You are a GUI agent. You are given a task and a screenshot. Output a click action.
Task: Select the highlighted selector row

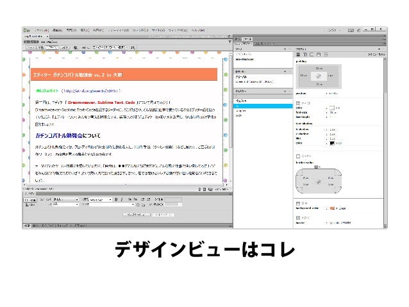point(263,106)
